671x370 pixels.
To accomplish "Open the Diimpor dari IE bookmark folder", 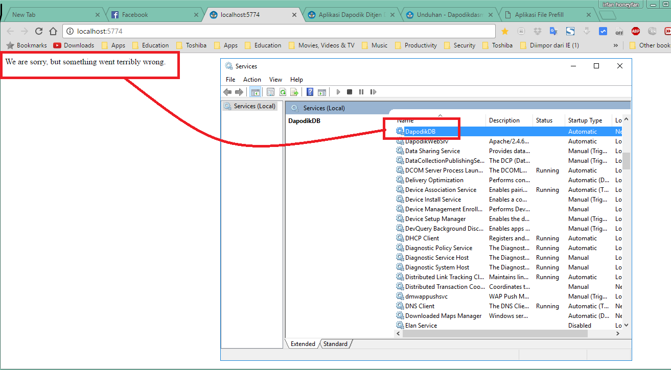I will tap(549, 45).
